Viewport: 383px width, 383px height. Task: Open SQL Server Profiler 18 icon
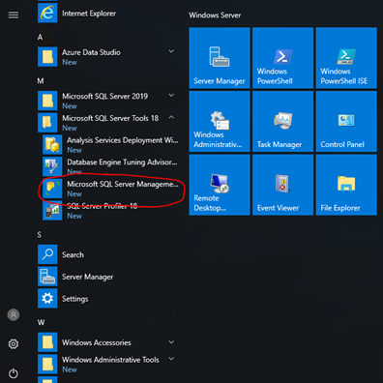[x=52, y=210]
